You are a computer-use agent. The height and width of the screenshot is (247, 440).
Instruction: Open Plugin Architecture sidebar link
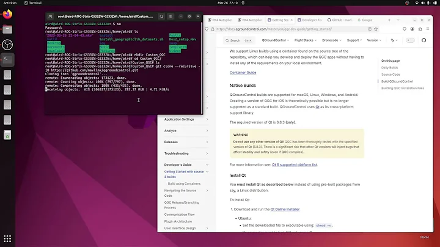178,221
